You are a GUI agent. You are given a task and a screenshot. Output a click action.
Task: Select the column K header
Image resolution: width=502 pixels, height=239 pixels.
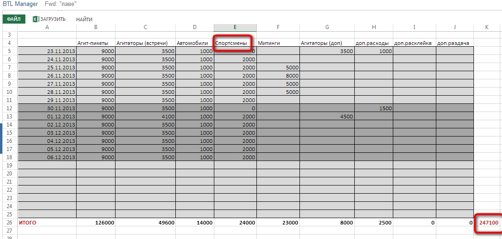pyautogui.click(x=487, y=27)
